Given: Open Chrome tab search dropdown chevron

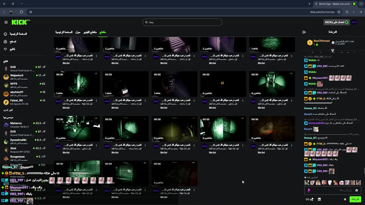Looking at the screenshot, I should (x=361, y=4).
